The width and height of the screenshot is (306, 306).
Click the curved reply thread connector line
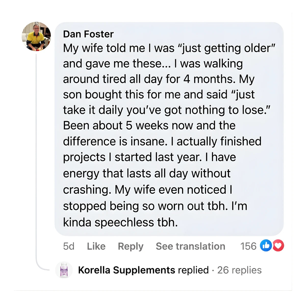[38, 265]
